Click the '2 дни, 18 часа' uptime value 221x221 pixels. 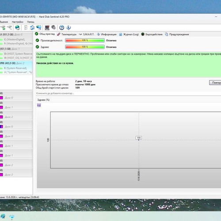pos(84,81)
